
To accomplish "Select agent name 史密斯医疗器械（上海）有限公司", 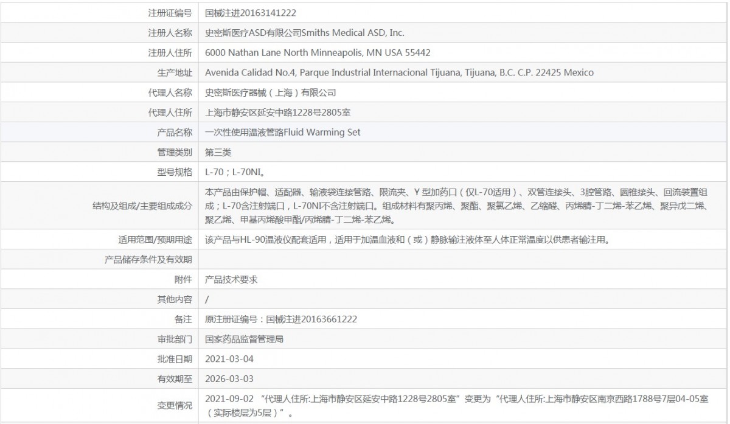I will click(x=271, y=92).
